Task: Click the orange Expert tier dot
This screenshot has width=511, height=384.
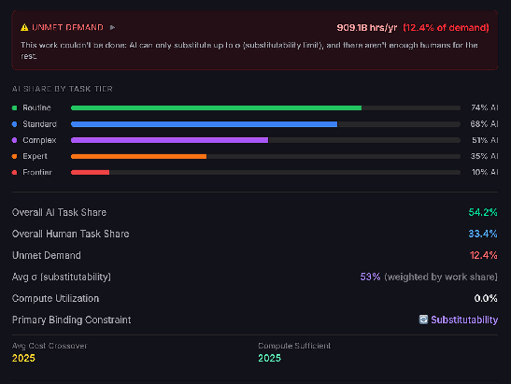Action: [x=14, y=156]
